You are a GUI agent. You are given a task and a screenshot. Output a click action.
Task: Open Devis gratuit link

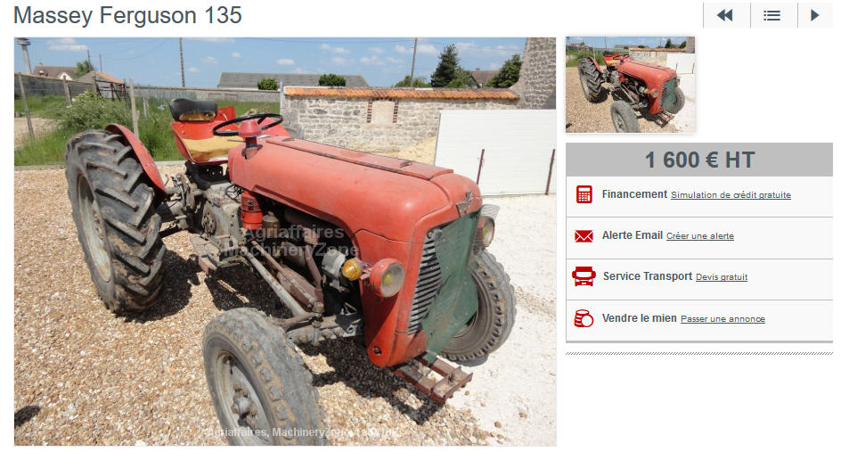(x=722, y=277)
